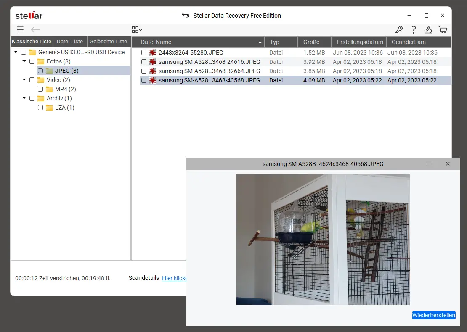Screen dimensions: 467x332
Task: Open the hamburger menu
Action: (20, 29)
